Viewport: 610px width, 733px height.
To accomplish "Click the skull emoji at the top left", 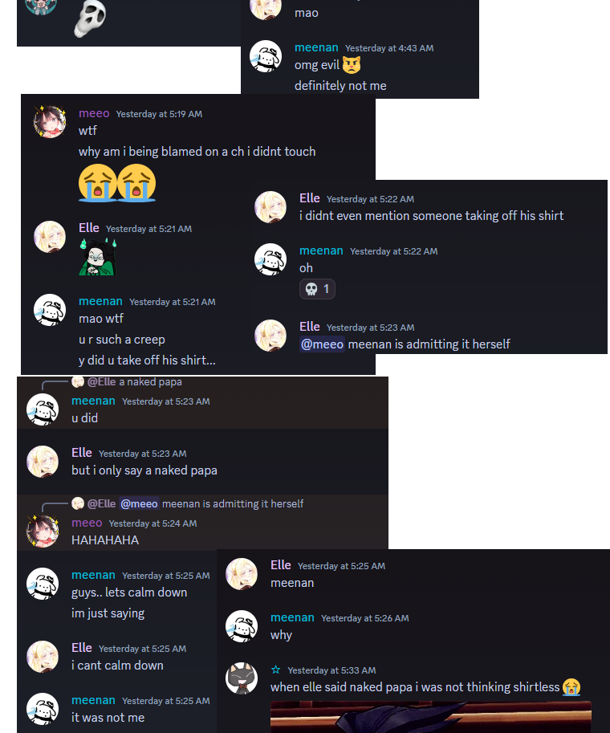I will (x=90, y=18).
